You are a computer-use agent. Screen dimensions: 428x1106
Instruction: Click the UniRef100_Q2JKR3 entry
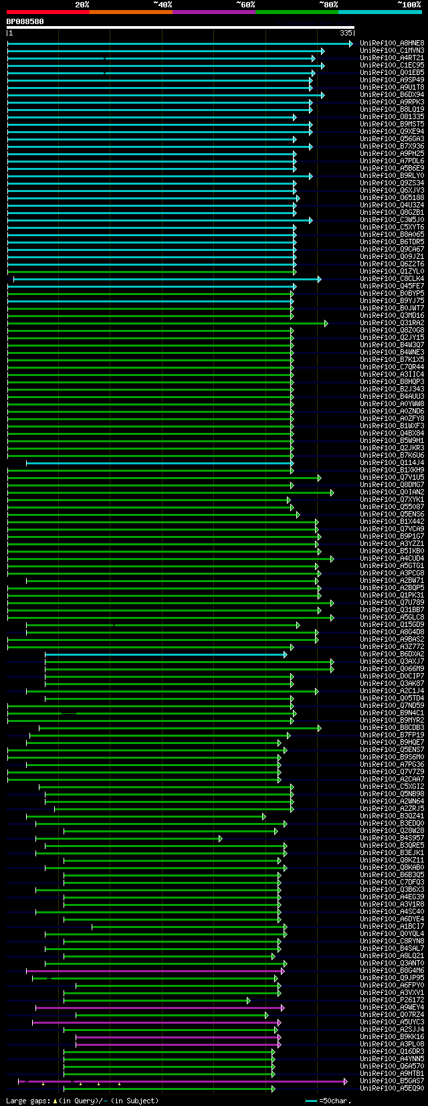[x=392, y=448]
